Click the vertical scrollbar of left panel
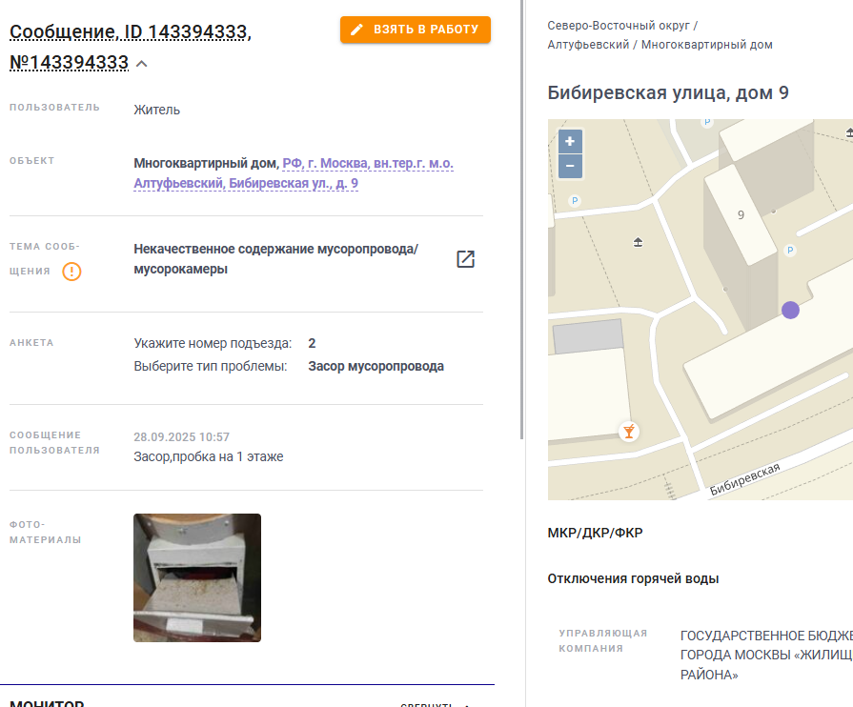The image size is (853, 707). [521, 219]
